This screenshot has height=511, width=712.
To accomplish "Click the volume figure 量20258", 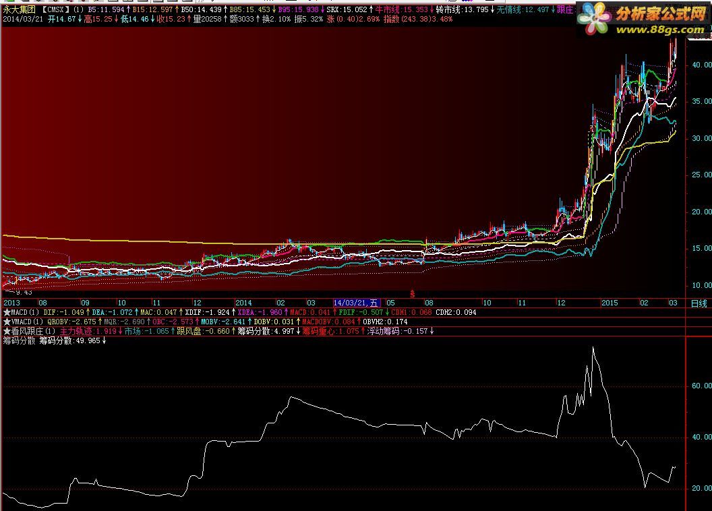I will pyautogui.click(x=207, y=19).
